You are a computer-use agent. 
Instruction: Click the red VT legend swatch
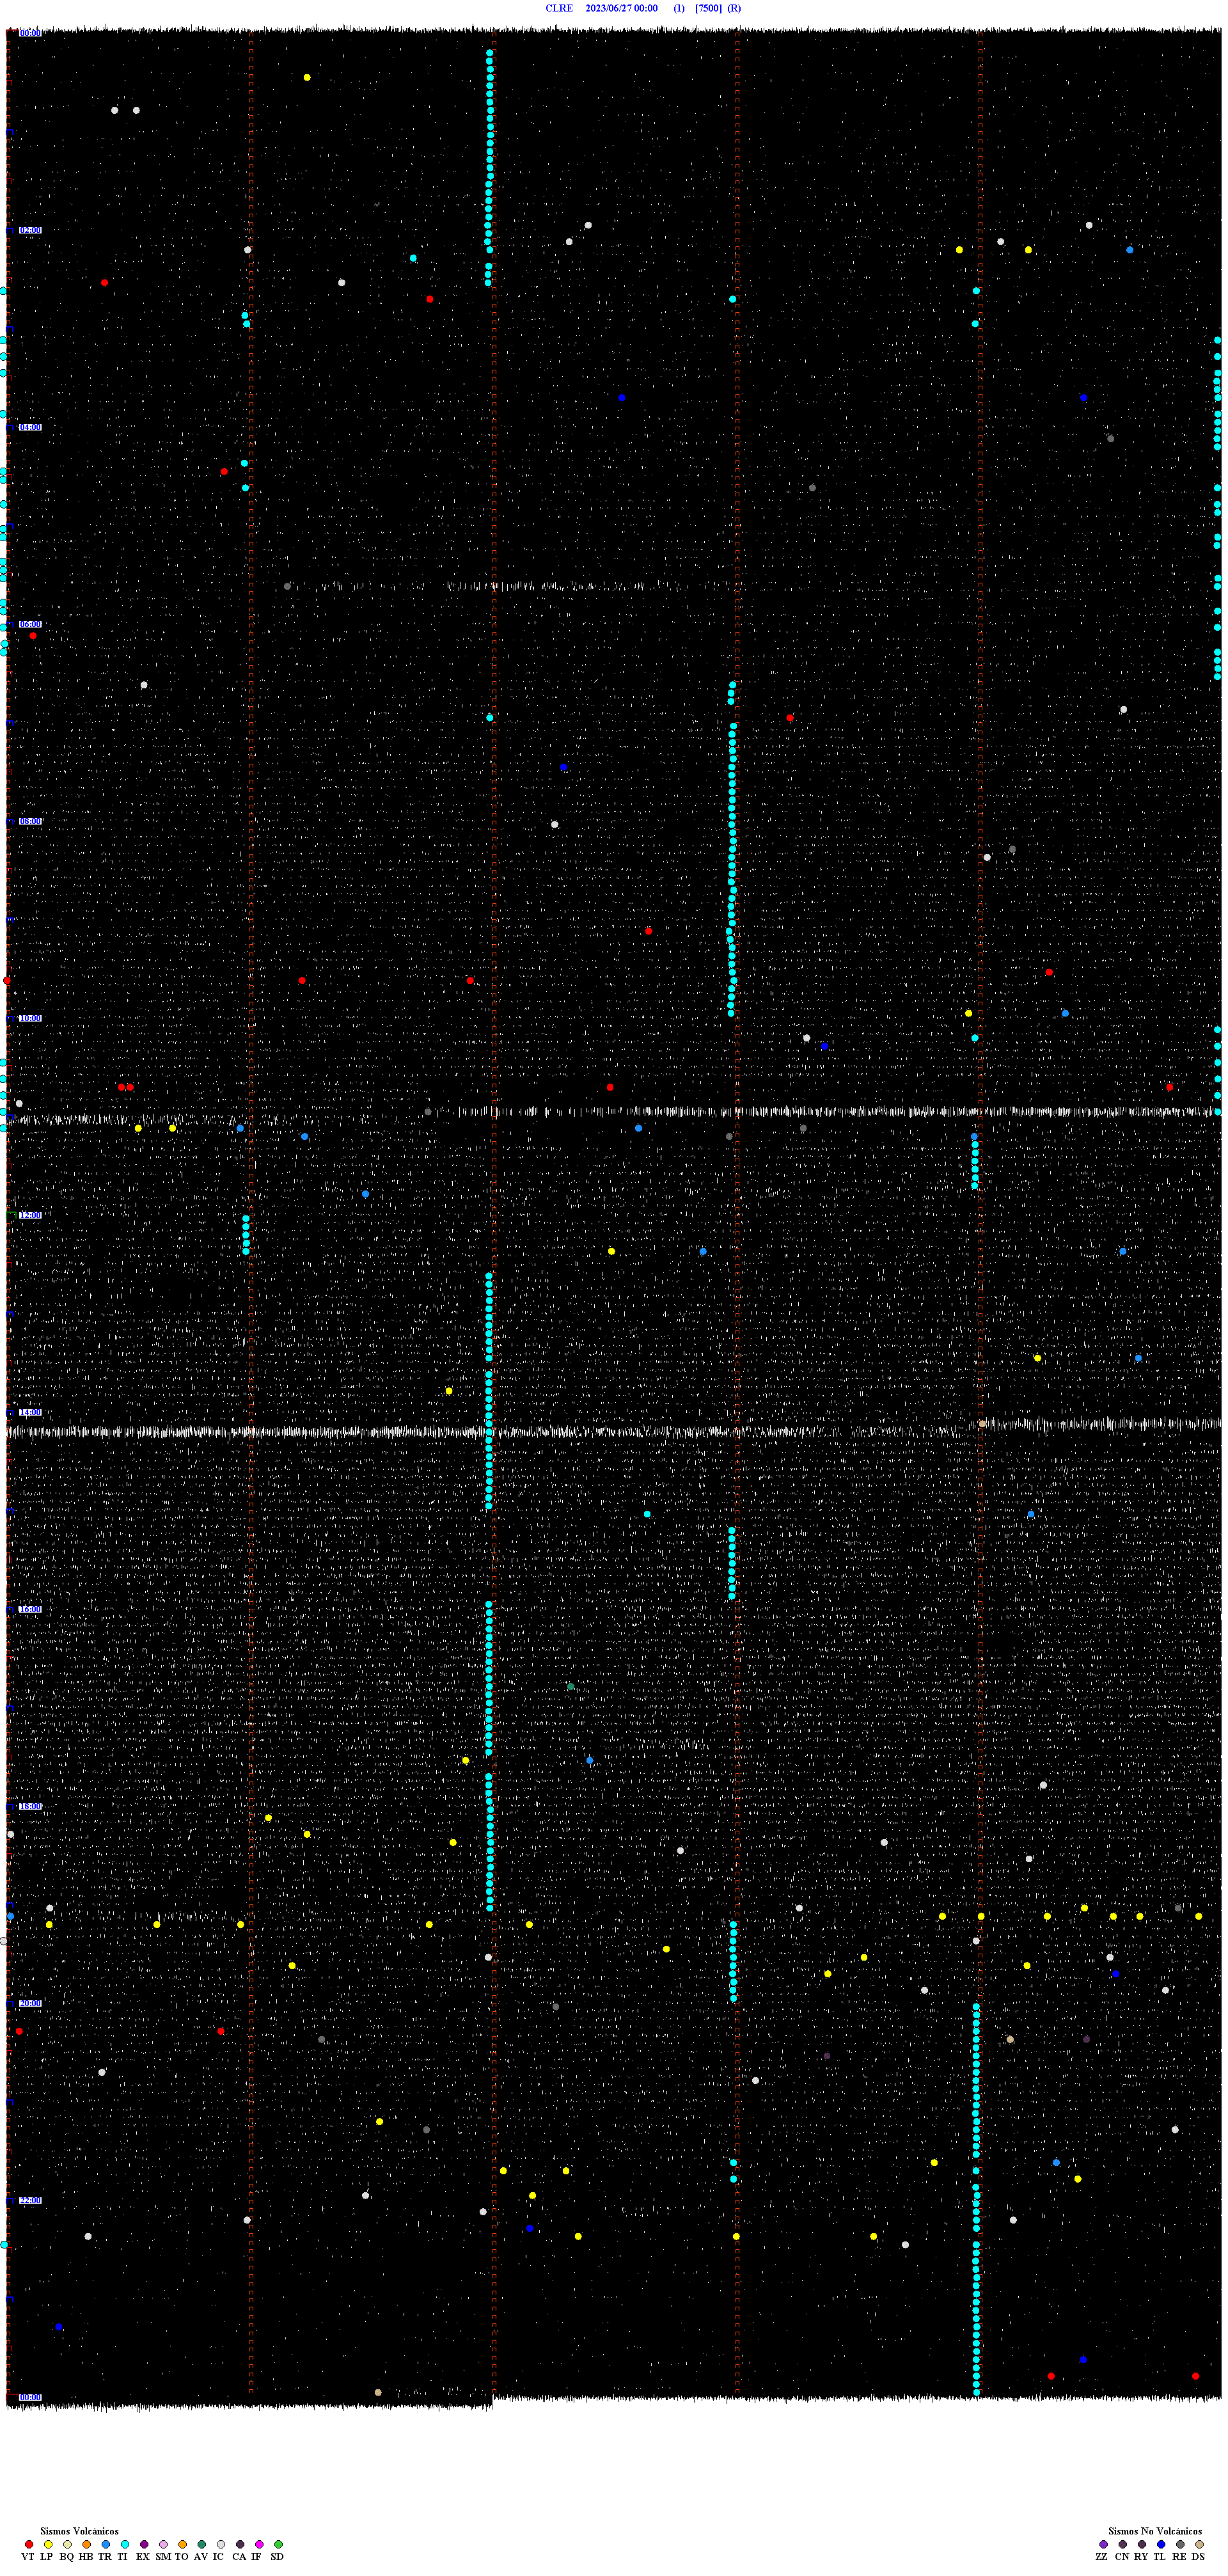[x=28, y=2544]
